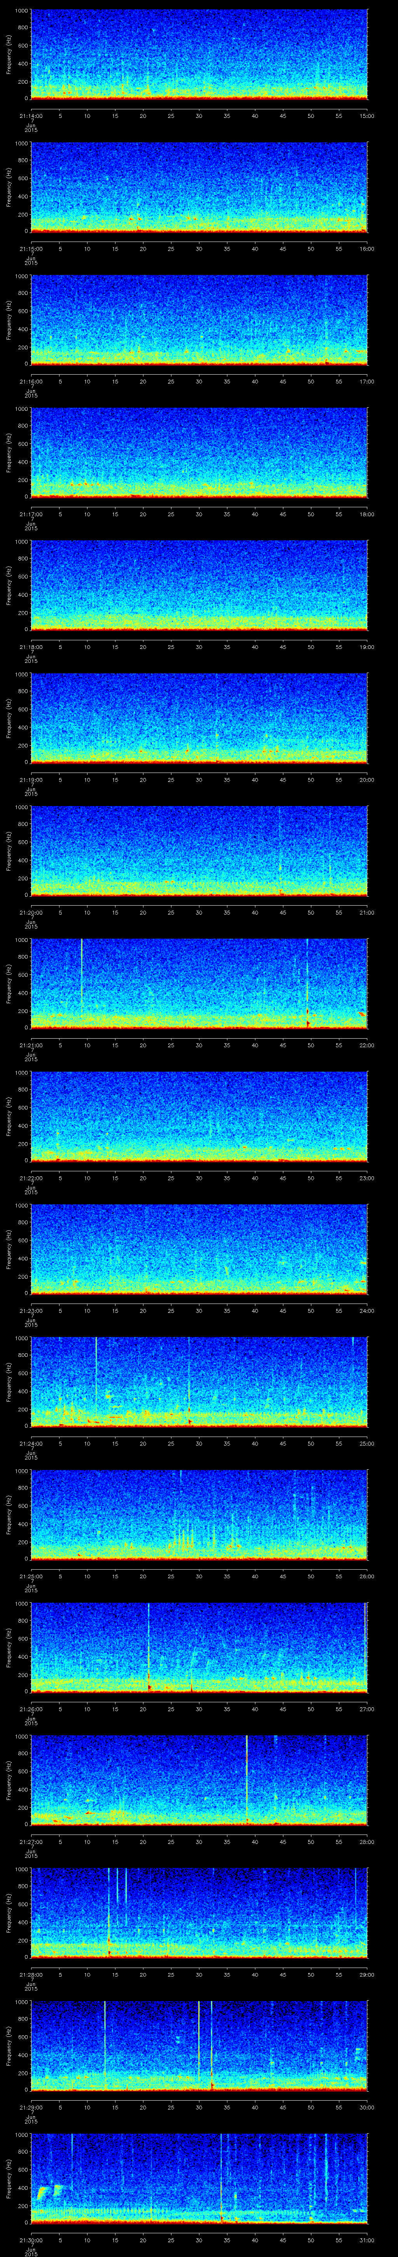Click the 21:18:00 start time label

31,647
